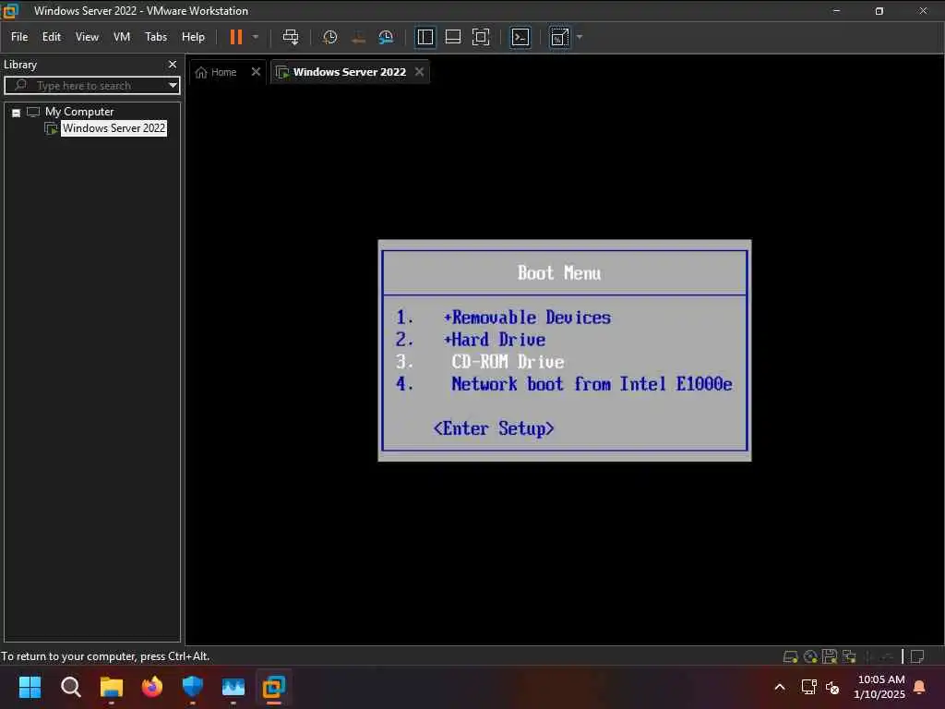Image resolution: width=945 pixels, height=709 pixels.
Task: Switch to console view
Action: click(x=520, y=37)
